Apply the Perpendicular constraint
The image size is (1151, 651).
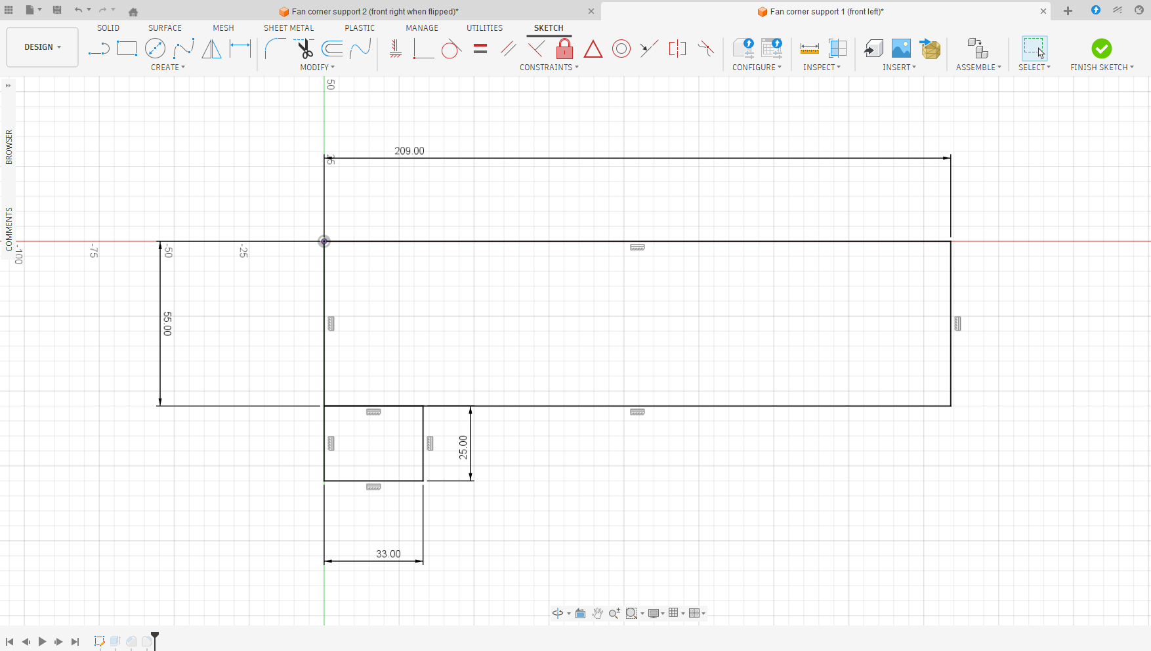pos(536,49)
